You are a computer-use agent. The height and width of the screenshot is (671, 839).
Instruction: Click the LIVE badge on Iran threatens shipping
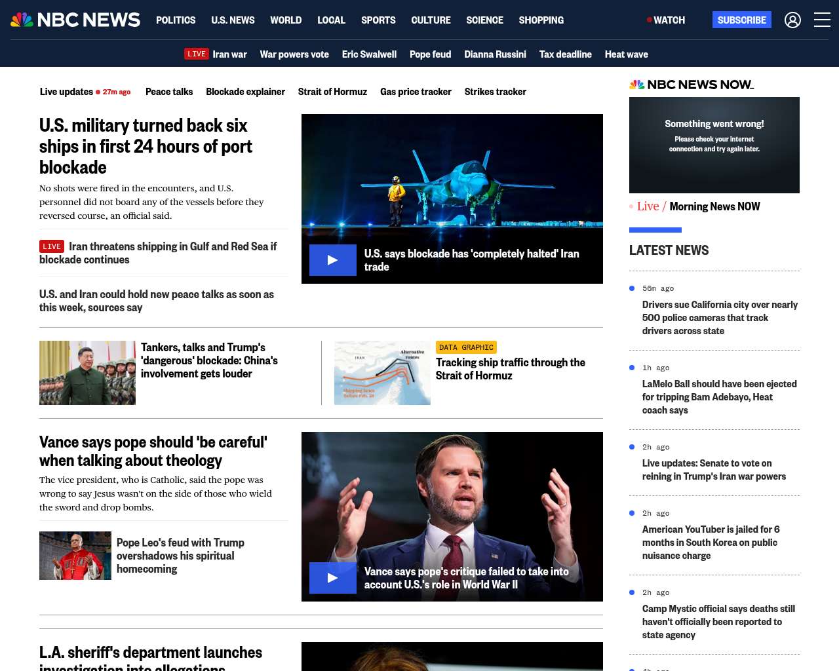point(52,246)
